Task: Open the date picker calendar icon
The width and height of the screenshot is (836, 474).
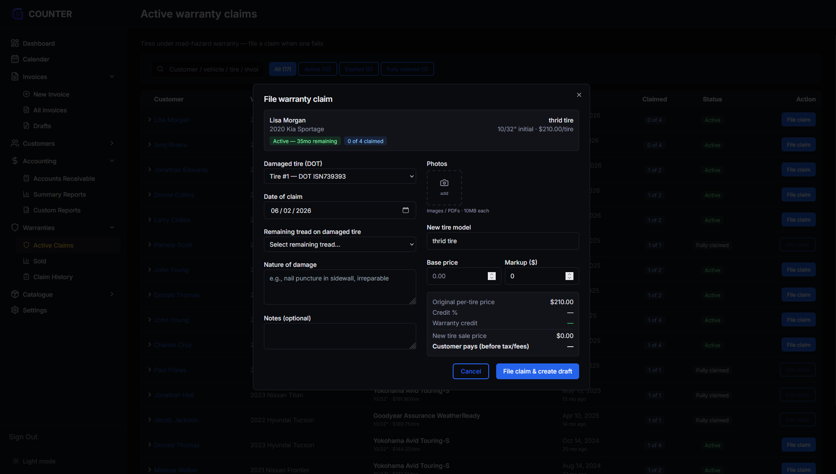Action: point(406,210)
